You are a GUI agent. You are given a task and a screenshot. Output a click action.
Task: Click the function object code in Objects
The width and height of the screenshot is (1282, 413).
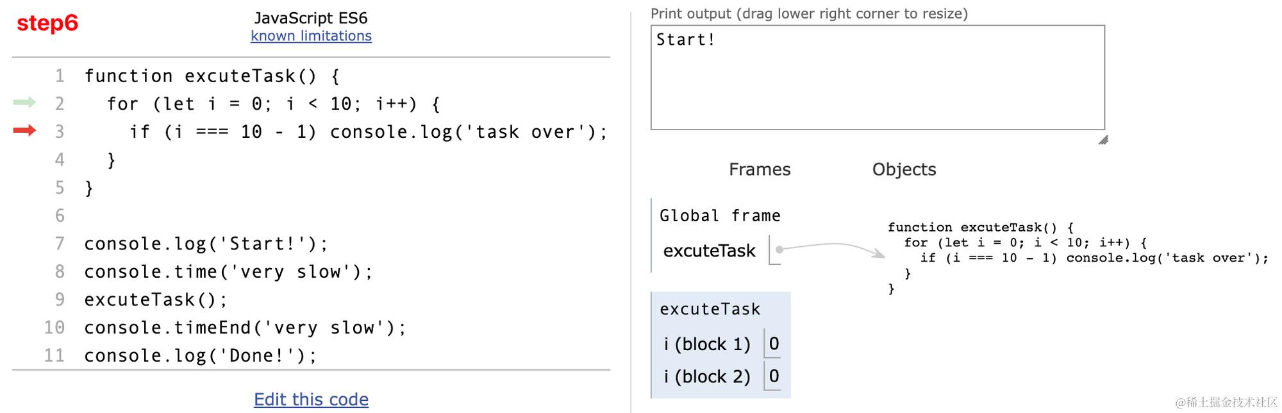pos(1077,258)
